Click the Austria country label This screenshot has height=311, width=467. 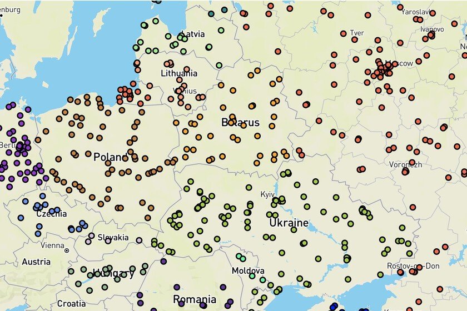36,262
